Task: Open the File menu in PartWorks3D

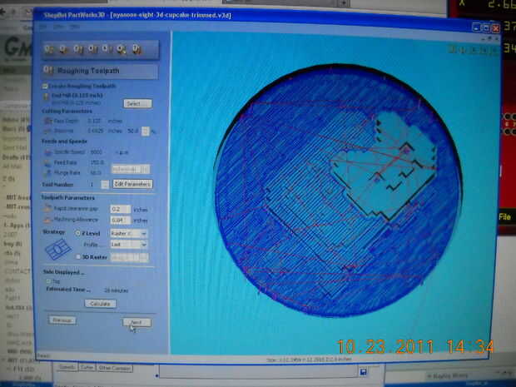Action: (x=43, y=27)
